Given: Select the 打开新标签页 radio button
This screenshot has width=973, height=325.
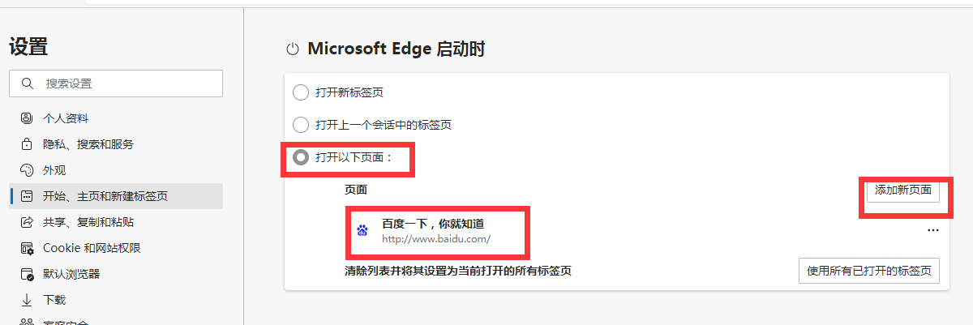Looking at the screenshot, I should coord(301,92).
